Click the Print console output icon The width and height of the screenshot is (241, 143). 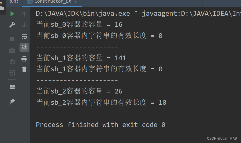click(x=24, y=59)
